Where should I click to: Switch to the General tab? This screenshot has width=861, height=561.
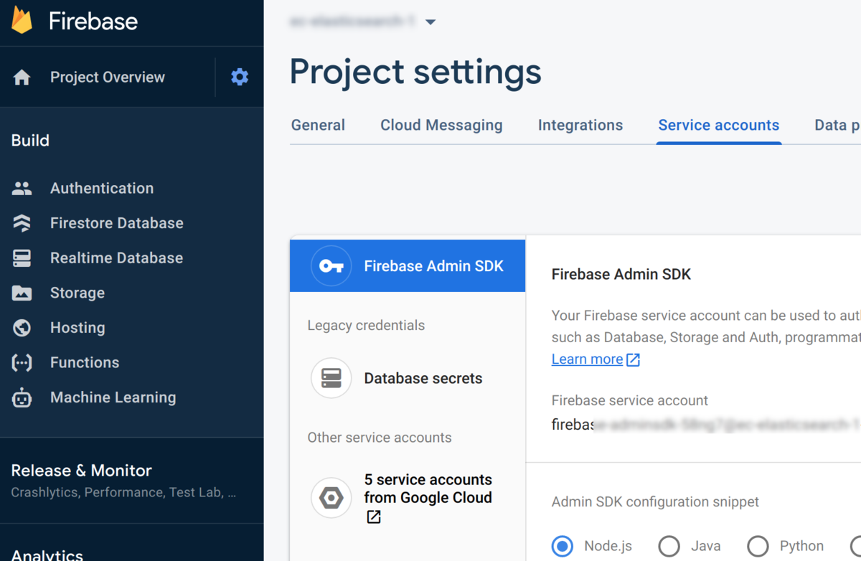click(x=318, y=125)
